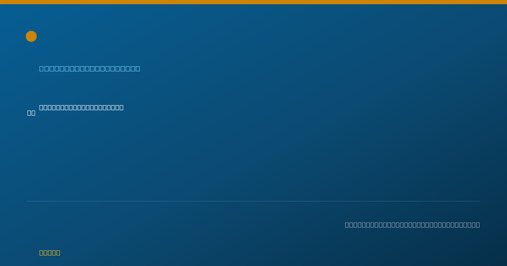Click middle of the white subtitle line

82,107
